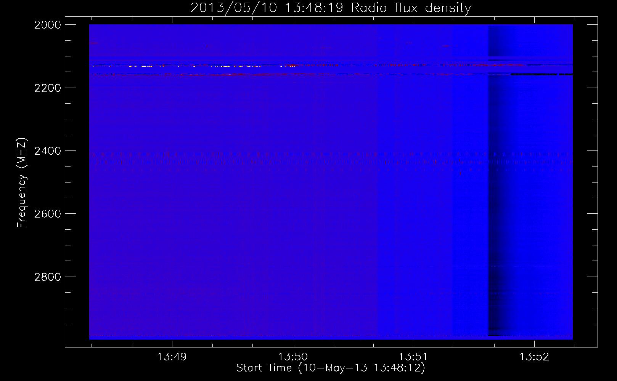Click the 2600 frequency tick label
617x381 pixels.
pos(48,213)
